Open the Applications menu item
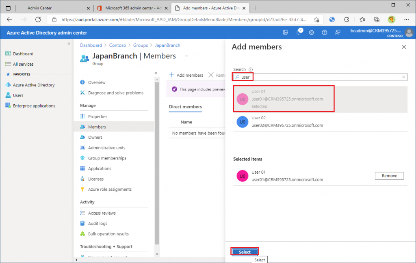 click(x=100, y=168)
